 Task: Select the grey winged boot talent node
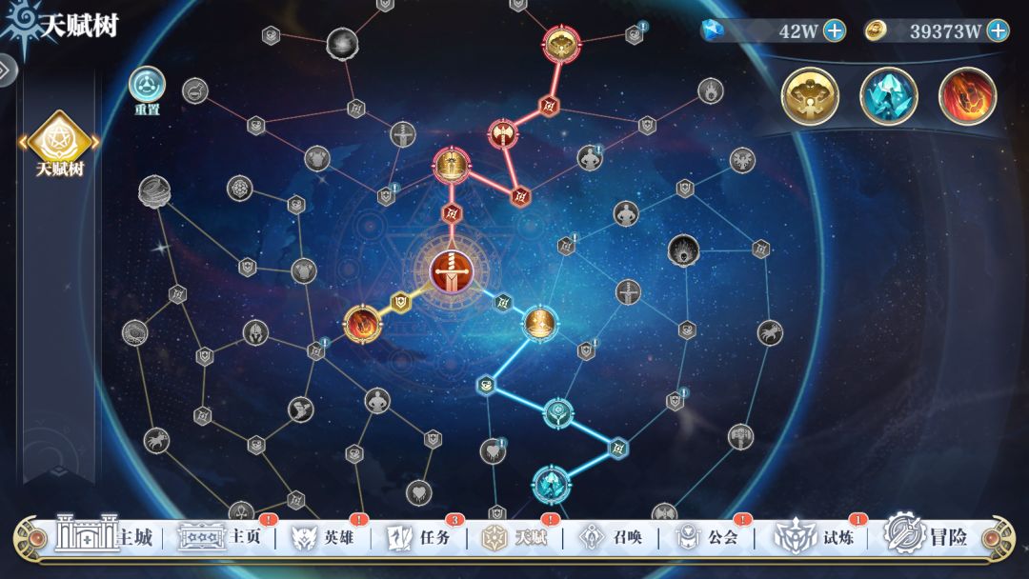click(300, 409)
